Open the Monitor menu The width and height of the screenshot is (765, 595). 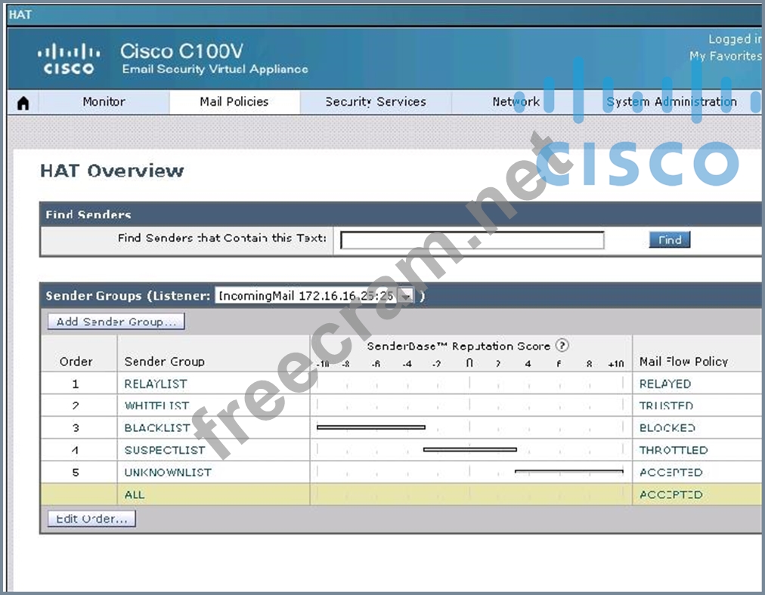click(x=104, y=102)
